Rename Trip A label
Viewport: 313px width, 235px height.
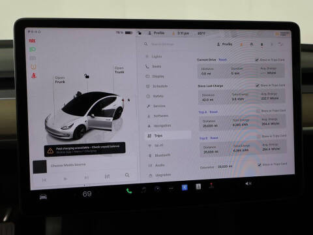pos(203,112)
